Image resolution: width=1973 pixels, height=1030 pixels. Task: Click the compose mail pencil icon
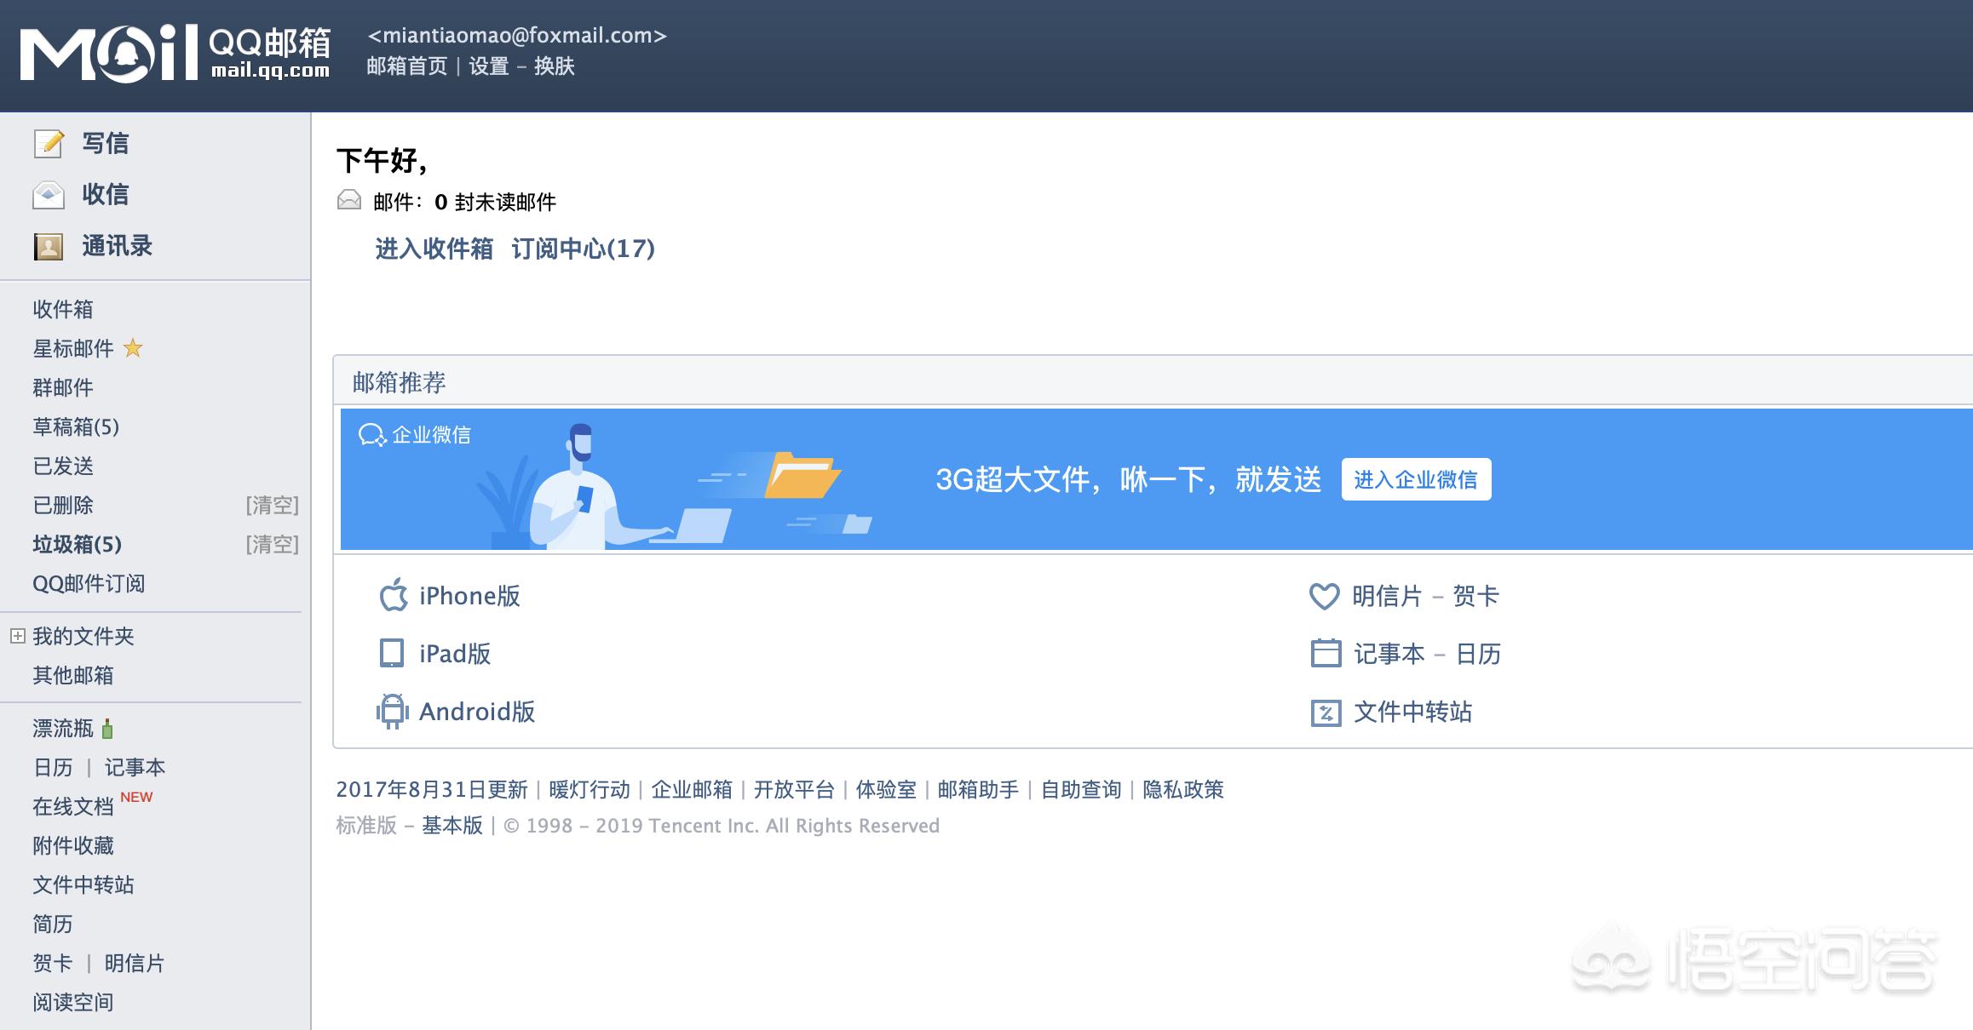click(49, 143)
